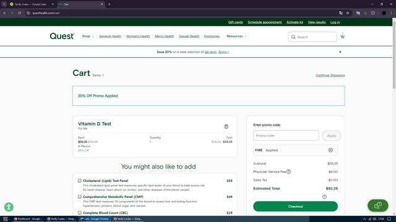Click the Apply promo button
396x222 pixels.
pyautogui.click(x=332, y=136)
